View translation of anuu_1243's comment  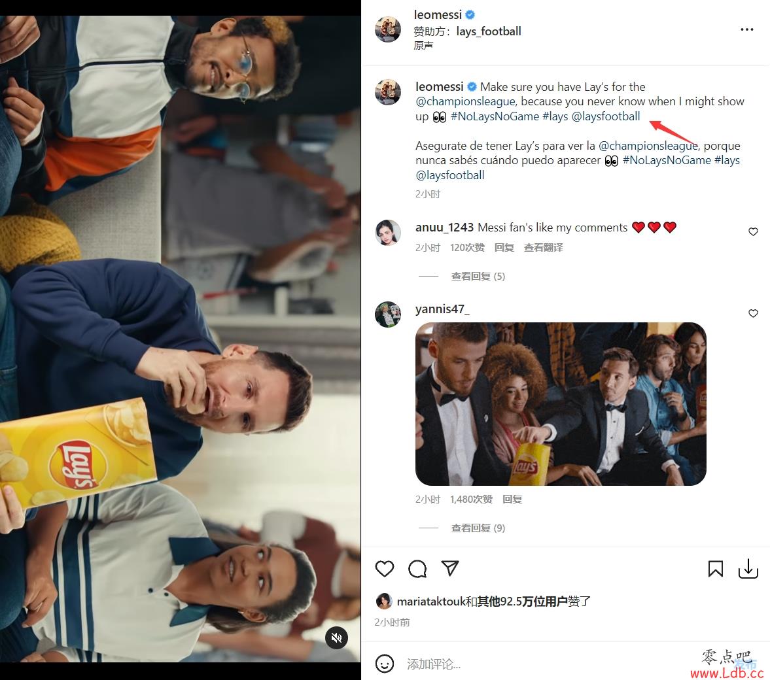point(543,247)
